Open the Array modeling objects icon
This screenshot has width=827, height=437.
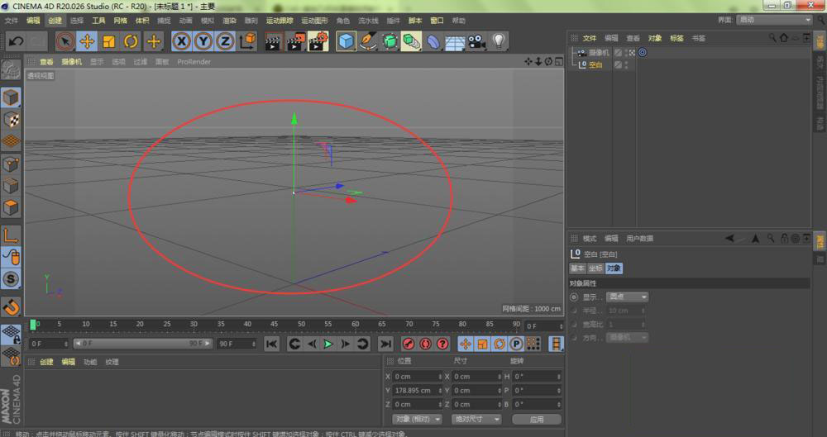click(411, 41)
